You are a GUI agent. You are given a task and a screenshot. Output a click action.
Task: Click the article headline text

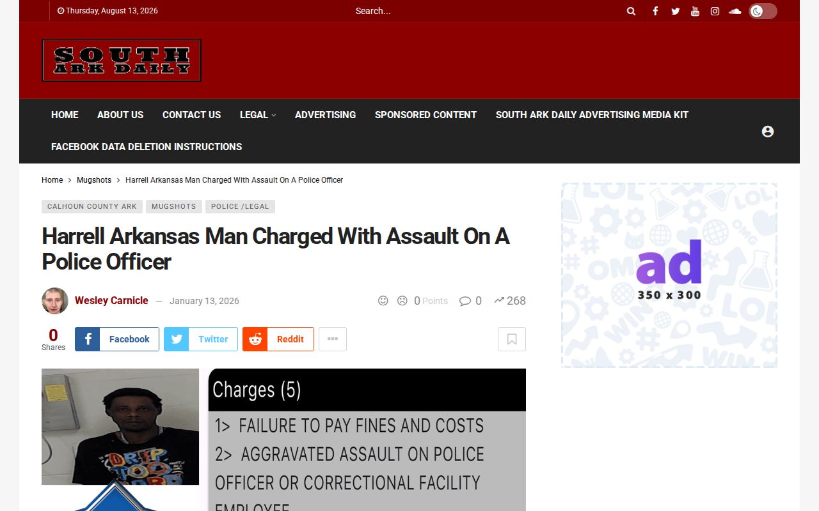click(x=276, y=249)
